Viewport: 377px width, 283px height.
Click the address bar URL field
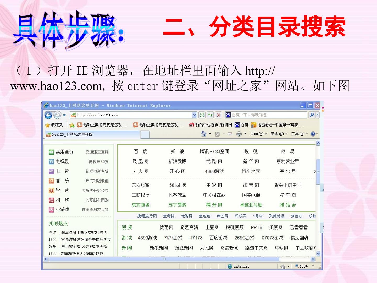tap(134, 115)
